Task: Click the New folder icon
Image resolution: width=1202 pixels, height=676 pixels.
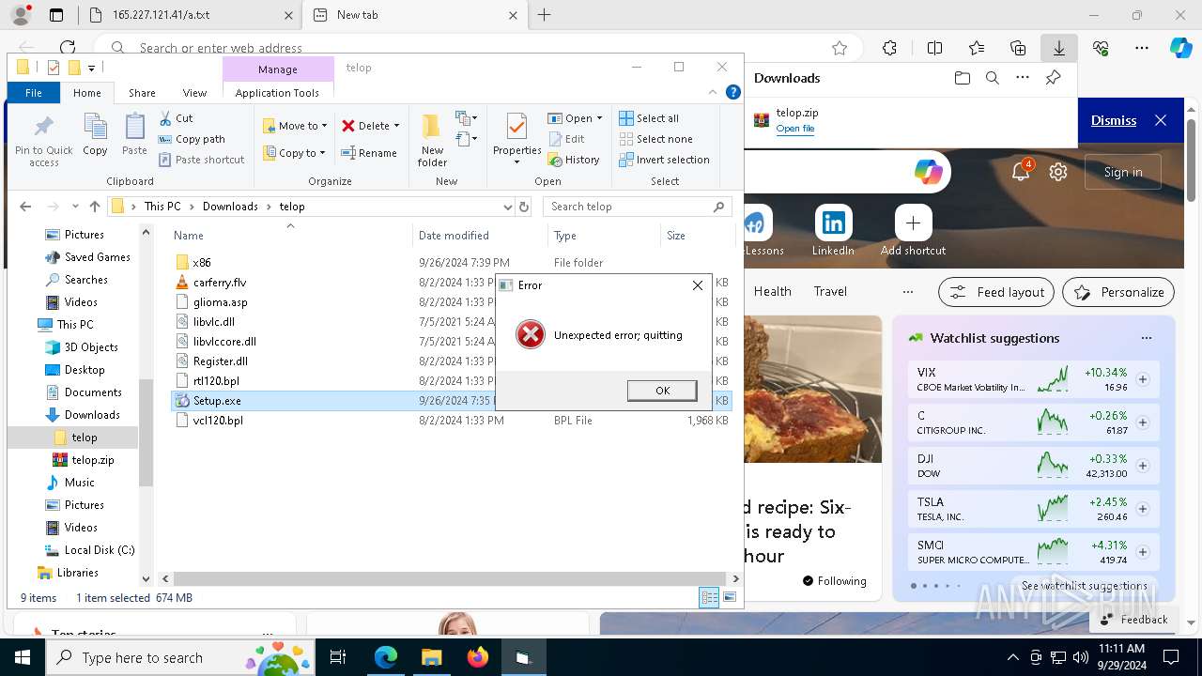Action: [432, 139]
